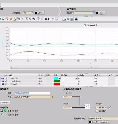Activate the zoom selection tool
Viewport: 118px width, 124px height.
pos(15,19)
